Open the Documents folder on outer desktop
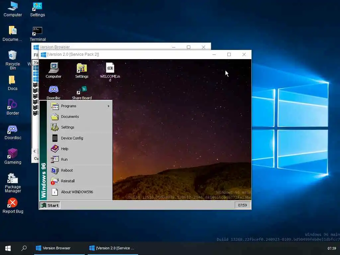340x255 pixels. point(13,34)
